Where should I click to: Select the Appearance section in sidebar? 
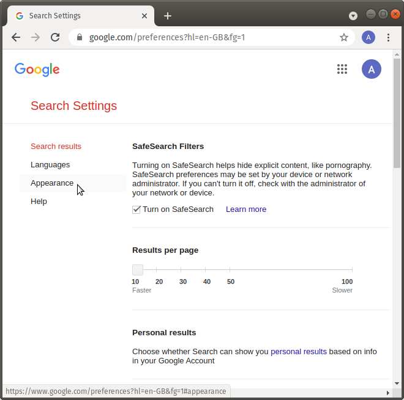(52, 183)
